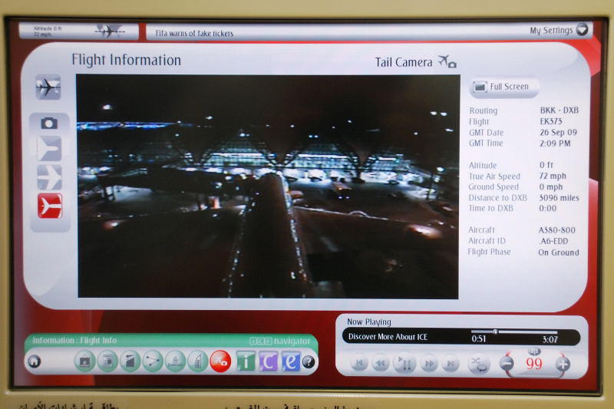This screenshot has height=409, width=614.
Task: Skip to the previous track
Action: [x=358, y=364]
